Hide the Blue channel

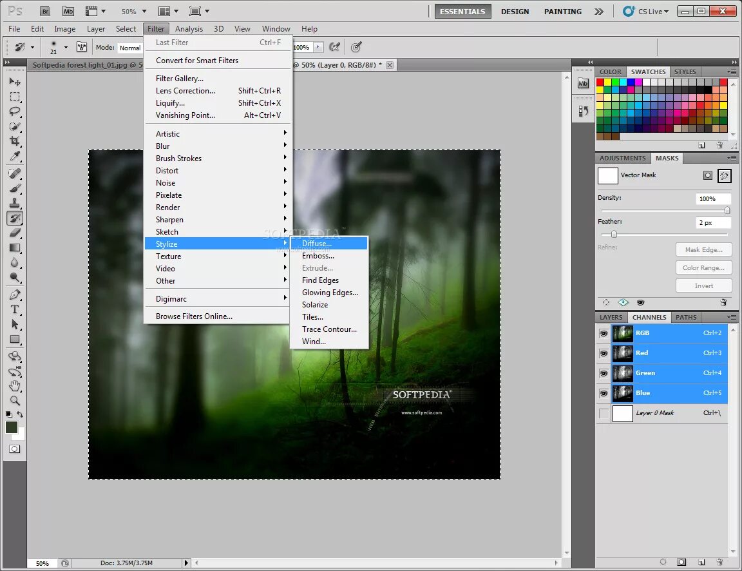604,393
